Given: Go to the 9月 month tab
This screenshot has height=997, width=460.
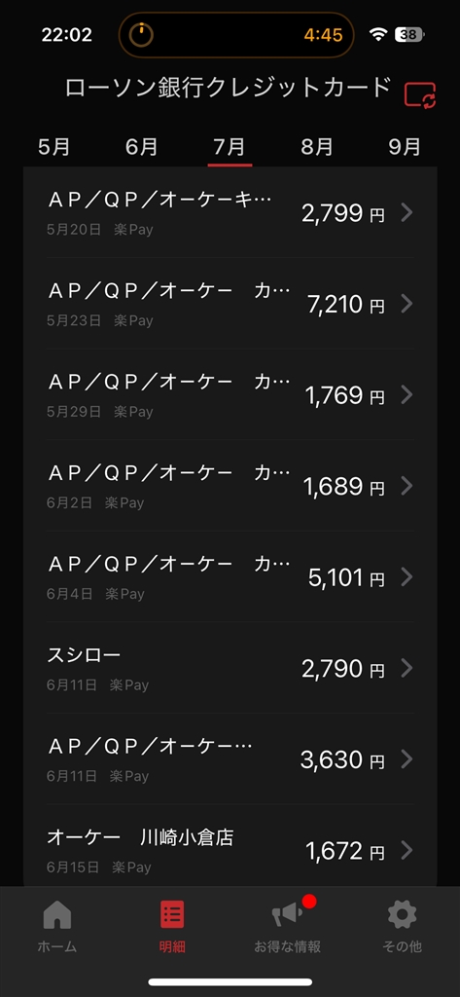Looking at the screenshot, I should click(405, 147).
